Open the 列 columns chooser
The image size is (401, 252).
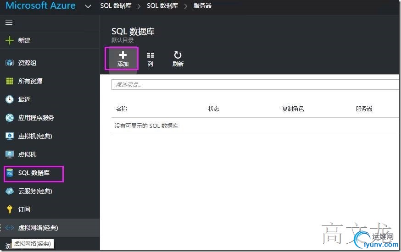pyautogui.click(x=150, y=59)
